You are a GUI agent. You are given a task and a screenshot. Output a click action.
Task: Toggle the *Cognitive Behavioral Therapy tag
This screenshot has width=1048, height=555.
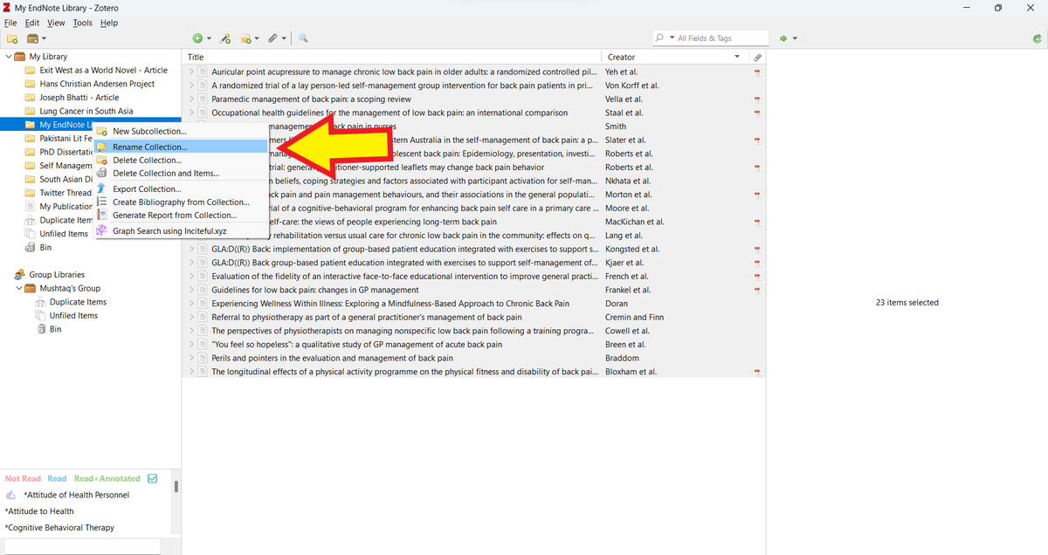click(59, 528)
